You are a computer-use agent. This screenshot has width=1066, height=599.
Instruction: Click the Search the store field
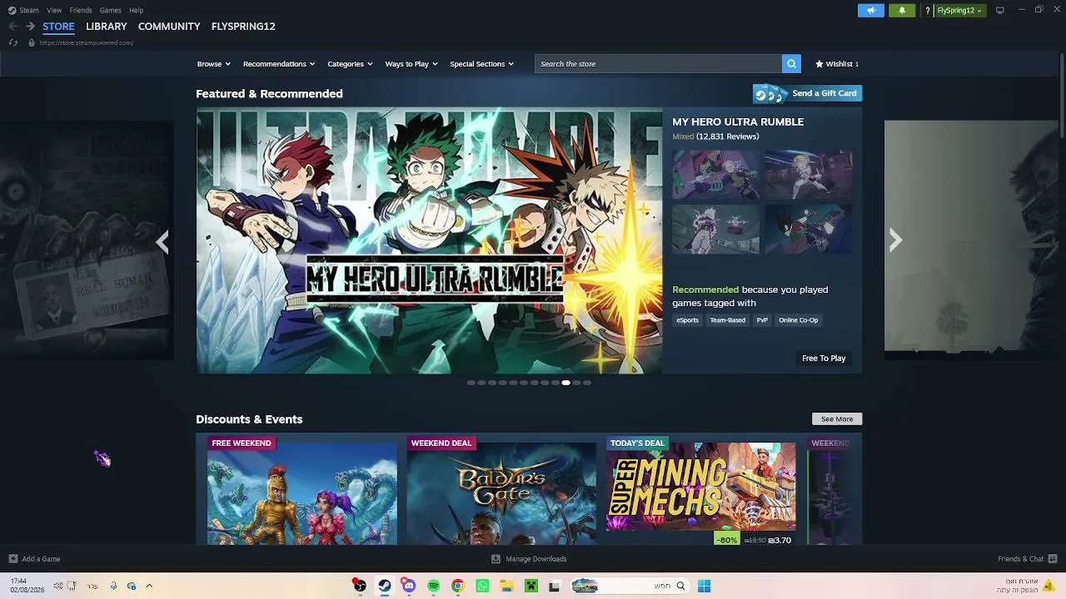tap(658, 64)
